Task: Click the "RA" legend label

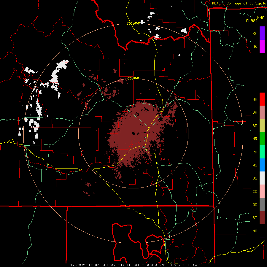Action: [255, 152]
